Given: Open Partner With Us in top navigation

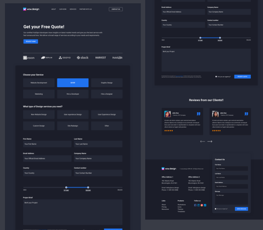Looking at the screenshot, I should pyautogui.click(x=85, y=9).
